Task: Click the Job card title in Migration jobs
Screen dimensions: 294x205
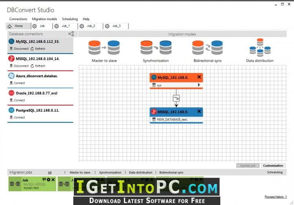Action: (x=25, y=180)
